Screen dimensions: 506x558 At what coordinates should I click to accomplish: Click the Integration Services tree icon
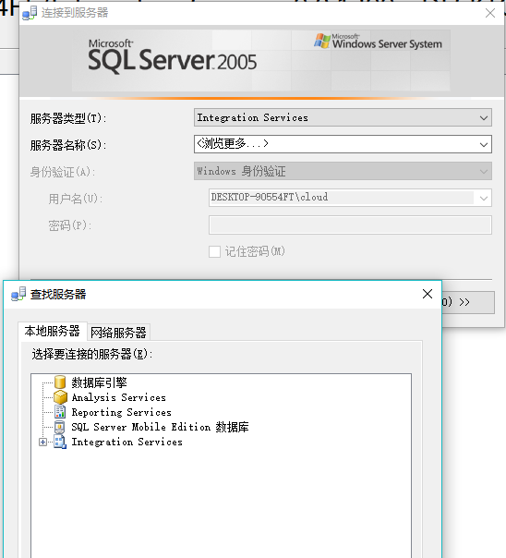pos(60,442)
